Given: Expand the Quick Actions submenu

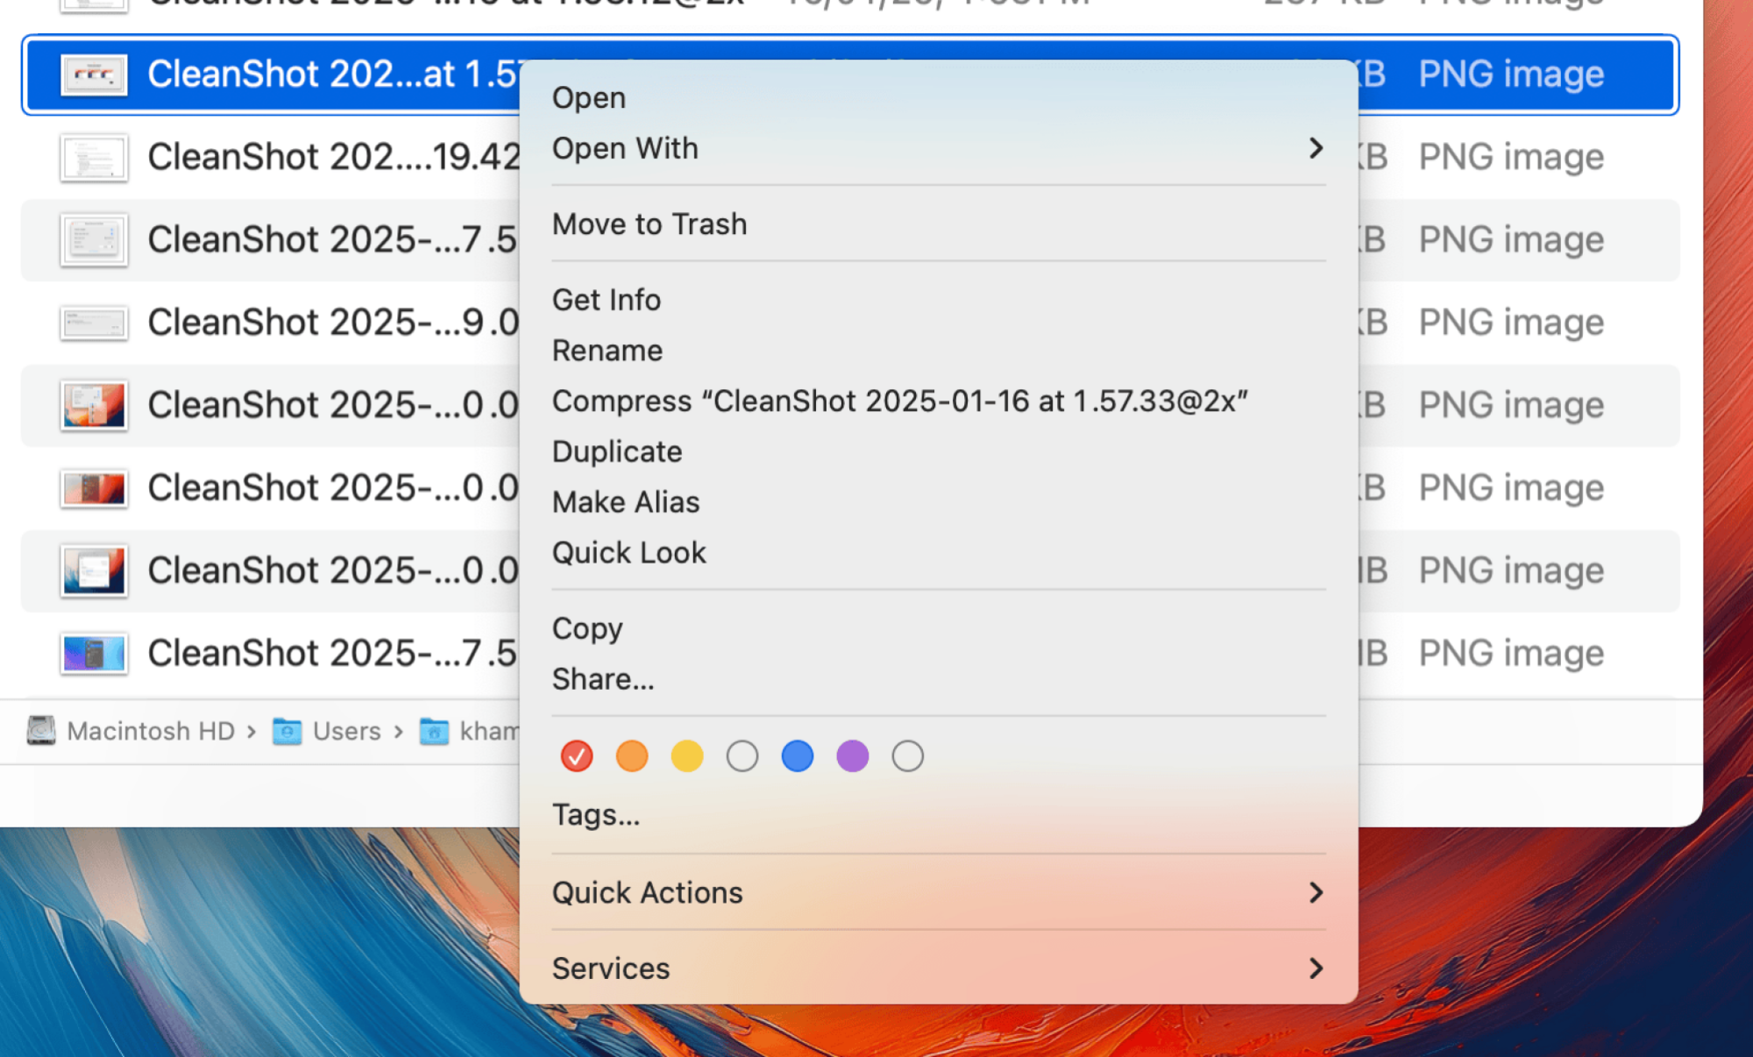Looking at the screenshot, I should coord(938,893).
